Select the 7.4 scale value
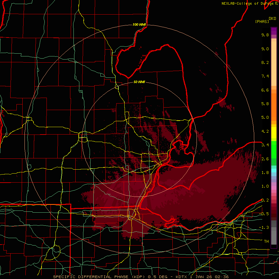Viewport: 279px width, 279px height. click(x=265, y=76)
